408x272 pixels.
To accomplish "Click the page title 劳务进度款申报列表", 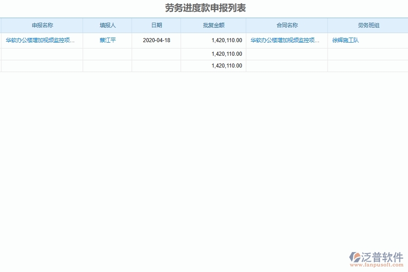I will (204, 7).
